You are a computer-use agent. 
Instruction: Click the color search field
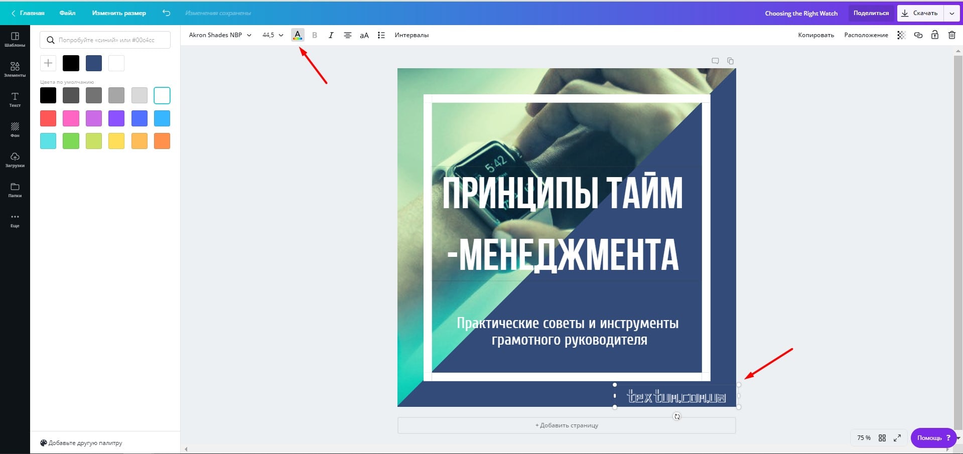[105, 40]
